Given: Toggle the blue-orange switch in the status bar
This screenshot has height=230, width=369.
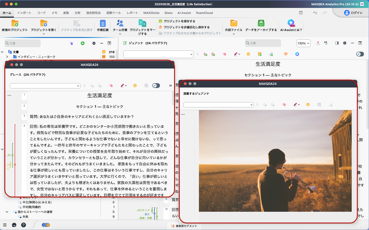Looking at the screenshot, I should pyautogui.click(x=46, y=225).
